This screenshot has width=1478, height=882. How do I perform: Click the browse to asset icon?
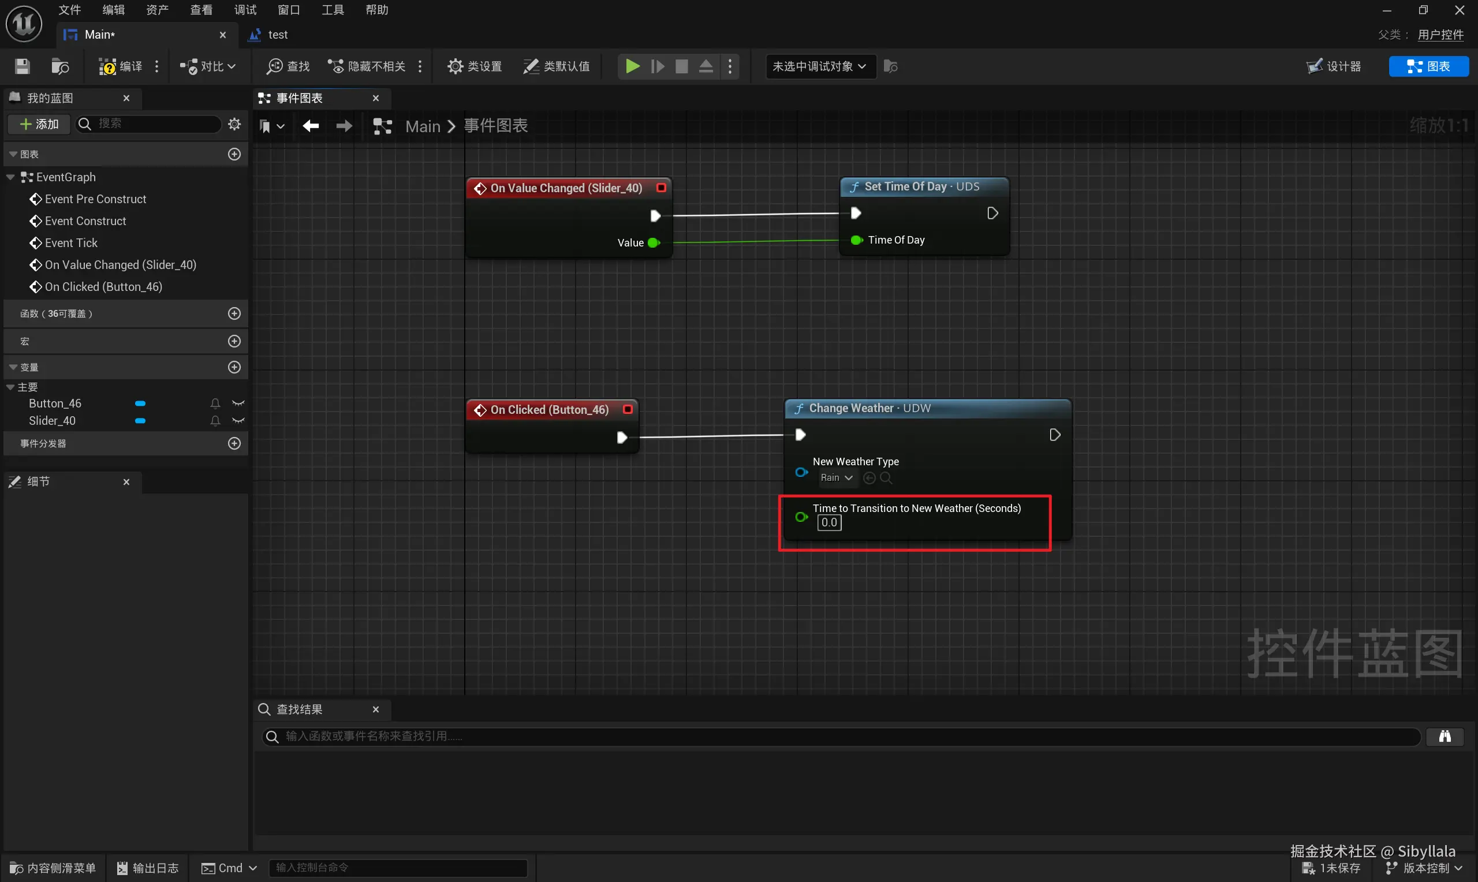60,66
